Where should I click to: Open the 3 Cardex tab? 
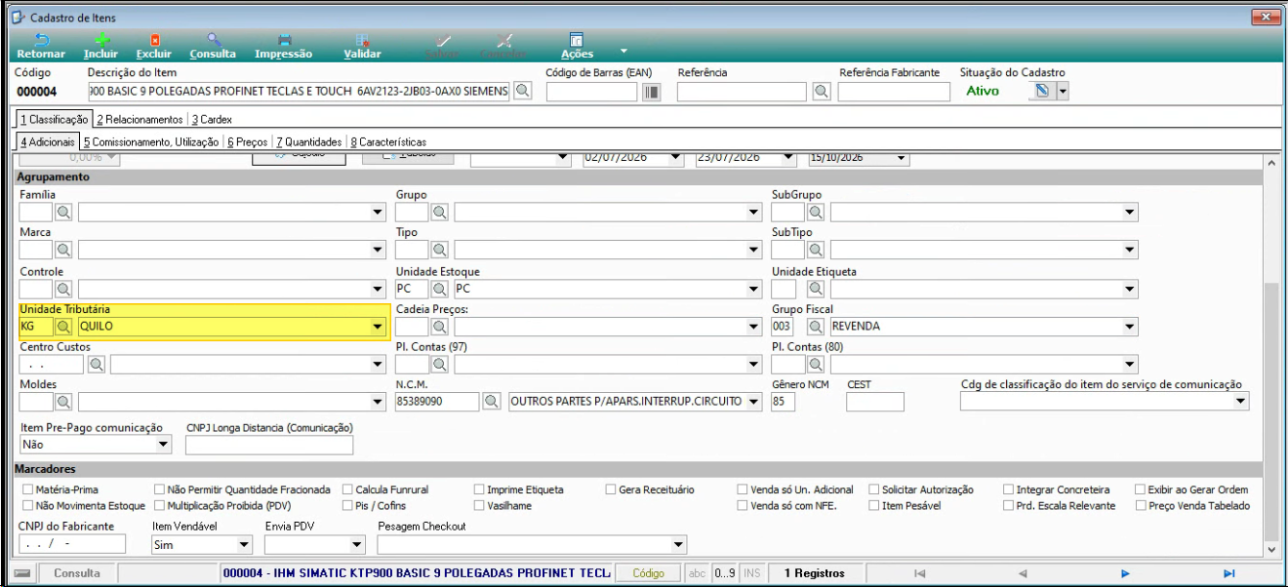pos(212,119)
